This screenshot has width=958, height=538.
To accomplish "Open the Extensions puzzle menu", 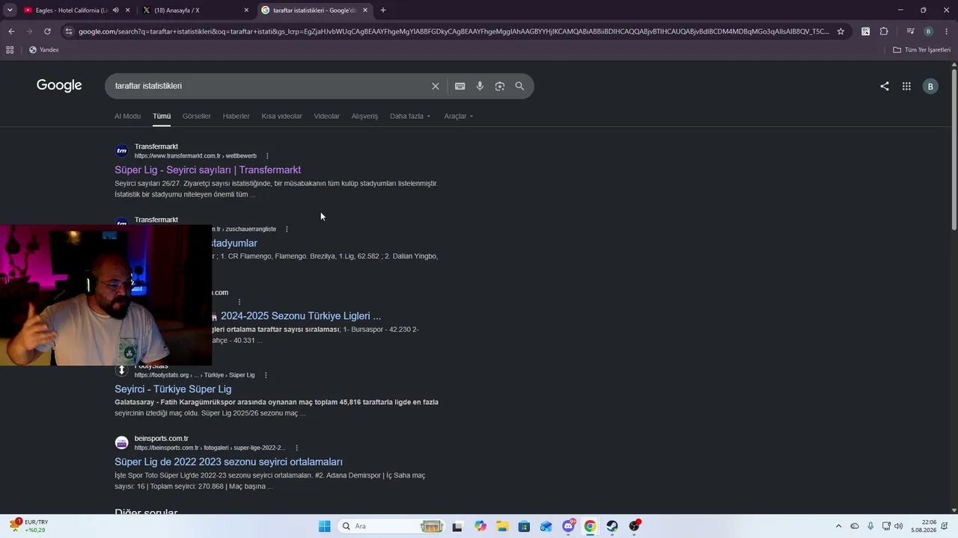I will click(x=884, y=31).
